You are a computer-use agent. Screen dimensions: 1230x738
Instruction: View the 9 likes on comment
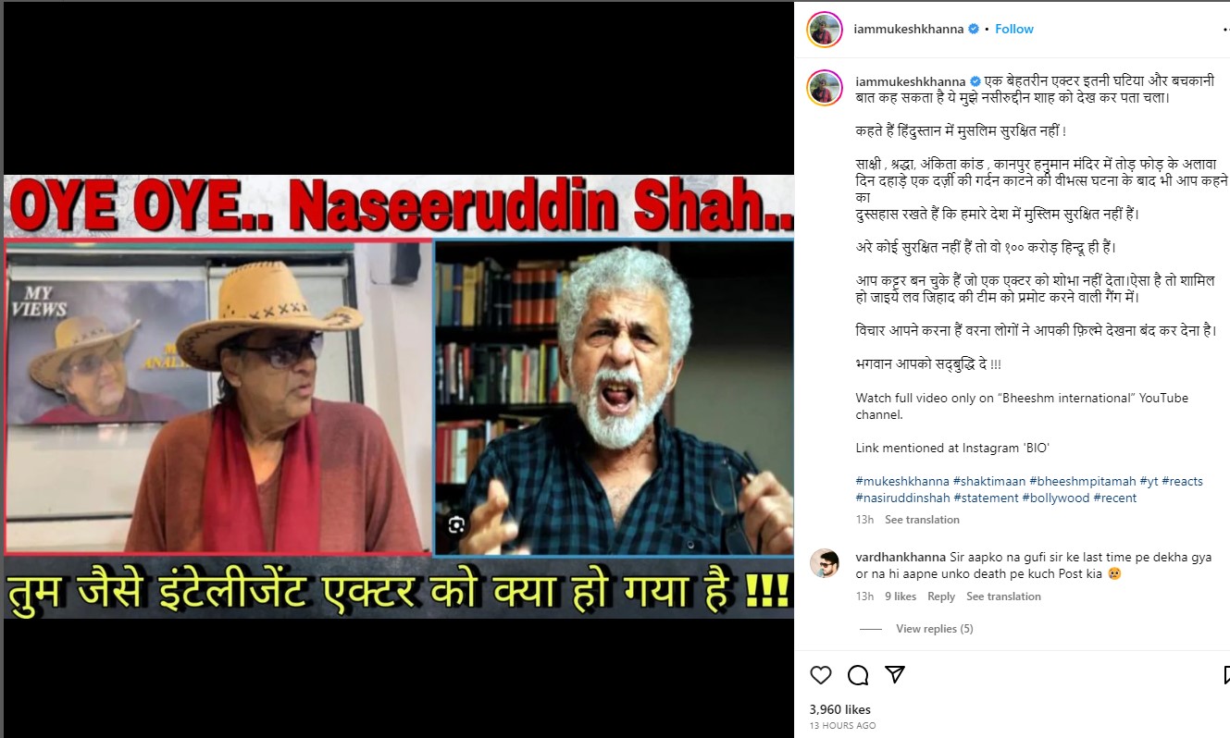point(901,597)
